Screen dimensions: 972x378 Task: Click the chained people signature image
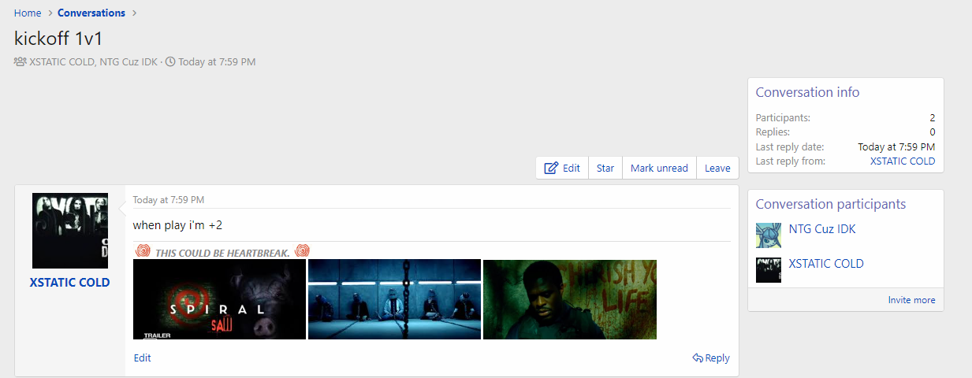[x=394, y=299]
